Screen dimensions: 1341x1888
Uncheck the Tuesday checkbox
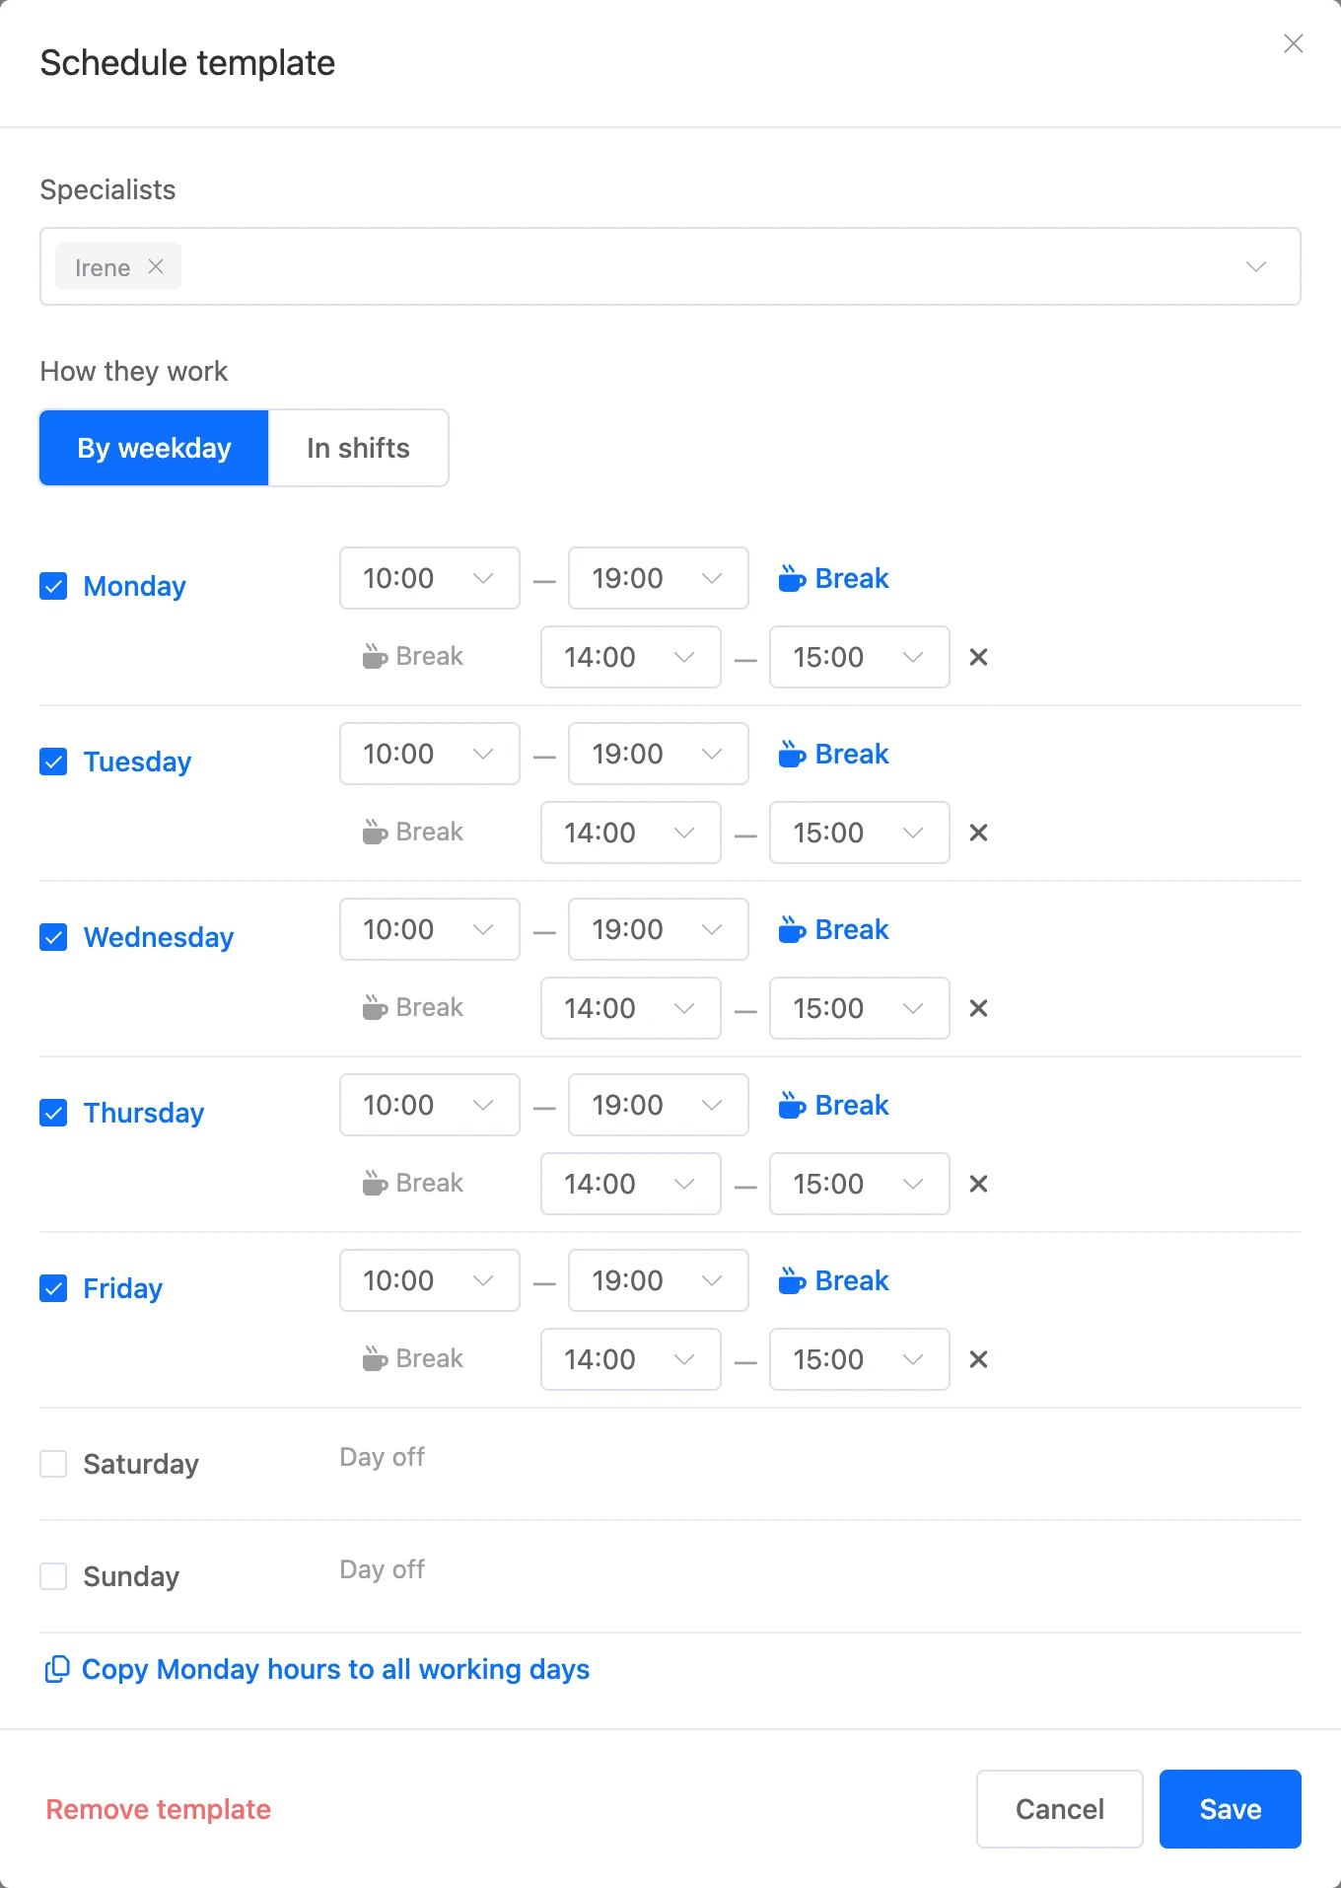(53, 762)
